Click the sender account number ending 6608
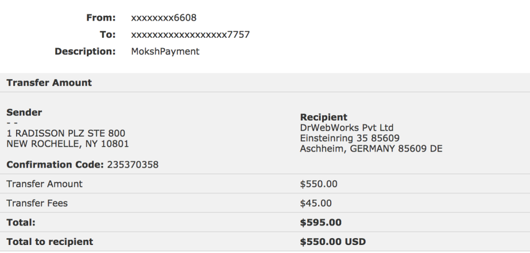The width and height of the screenshot is (530, 253). 164,18
